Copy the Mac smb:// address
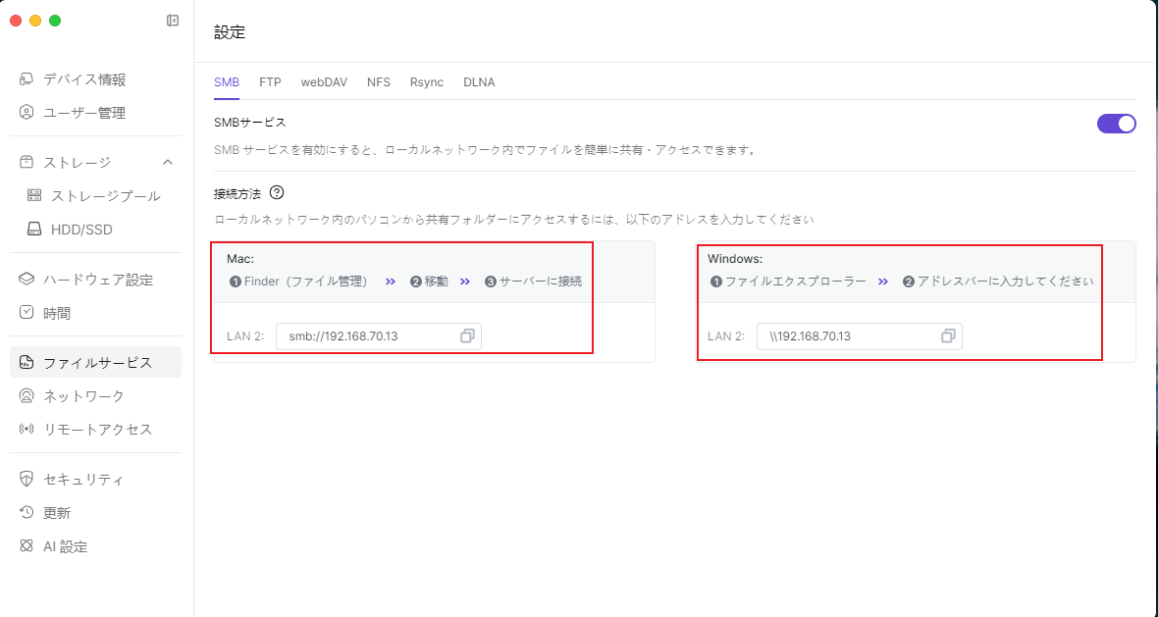This screenshot has width=1158, height=617. click(467, 336)
